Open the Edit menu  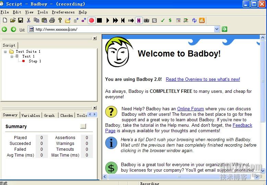tap(17, 12)
